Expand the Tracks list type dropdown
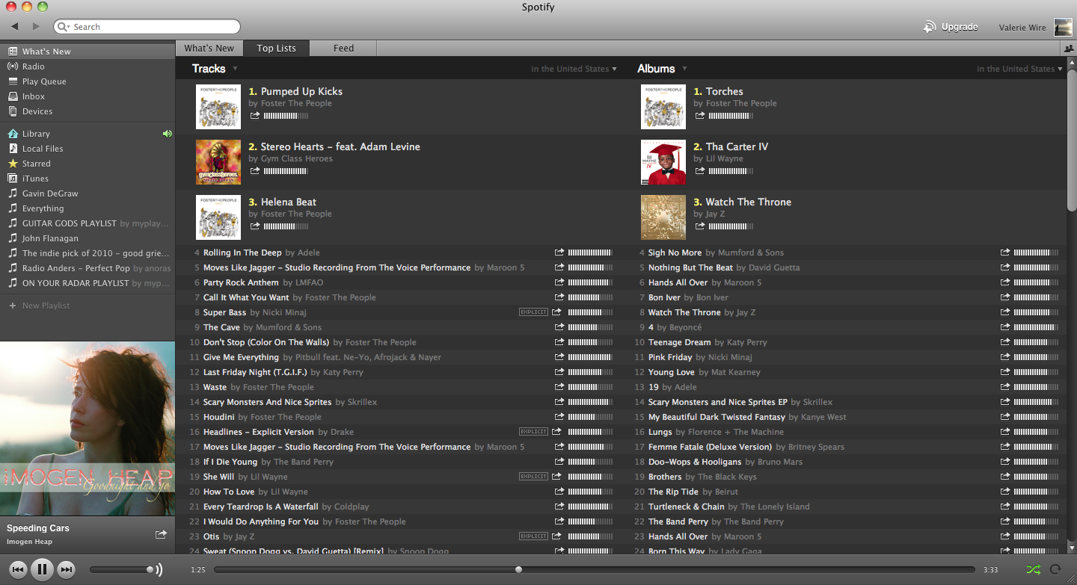This screenshot has height=585, width=1077. [x=235, y=69]
